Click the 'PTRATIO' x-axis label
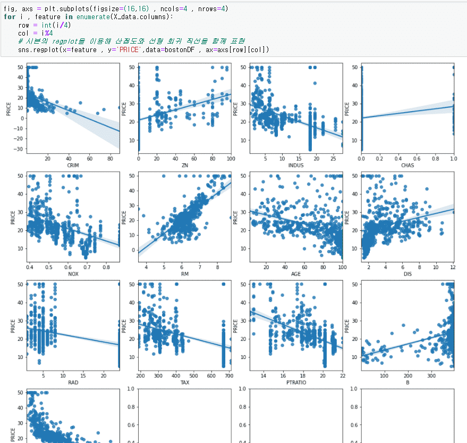The width and height of the screenshot is (467, 443). coord(296,382)
